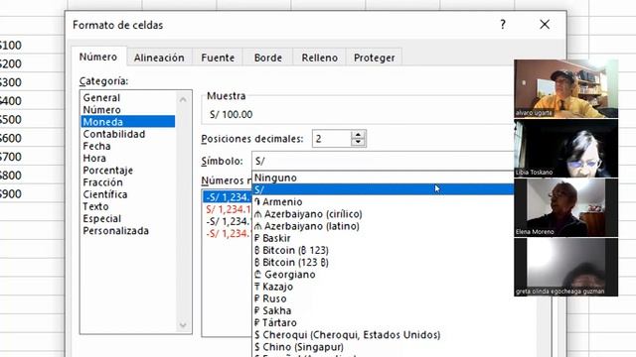This screenshot has height=357, width=636.
Task: Pick Bitcoin (123 ₿) symbol format
Action: 383,263
